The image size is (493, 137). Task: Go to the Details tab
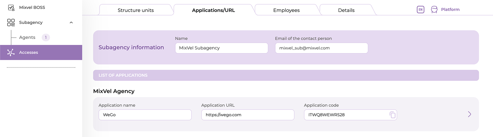coord(346,10)
